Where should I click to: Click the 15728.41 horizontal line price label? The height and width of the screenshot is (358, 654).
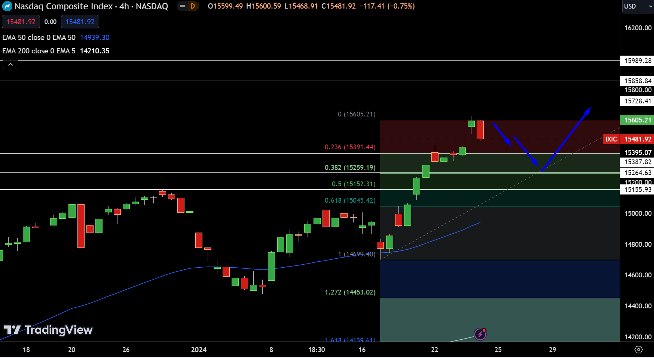[x=638, y=101]
